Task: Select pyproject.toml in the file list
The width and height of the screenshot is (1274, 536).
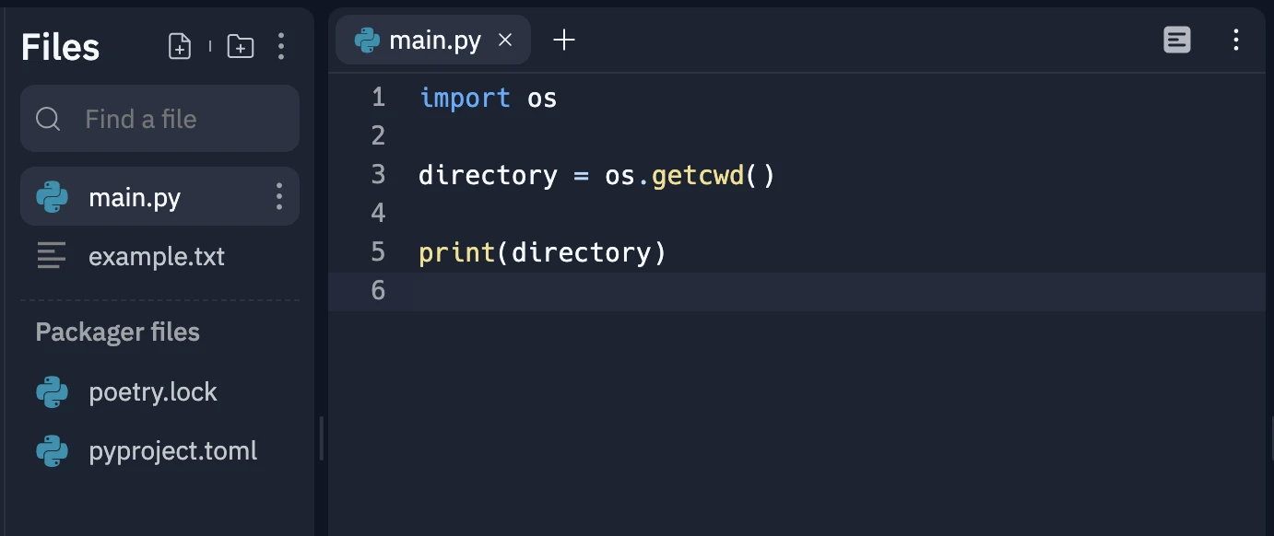Action: (172, 450)
